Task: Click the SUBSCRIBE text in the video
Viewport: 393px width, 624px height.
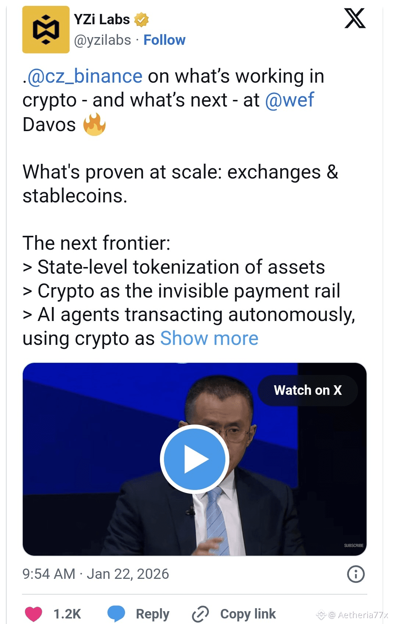Action: coord(353,545)
